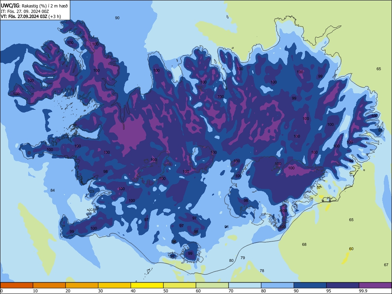Image resolution: width=392 pixels, height=294 pixels.
Task: Click the '99.9' legend tick label
Action: coord(363,291)
